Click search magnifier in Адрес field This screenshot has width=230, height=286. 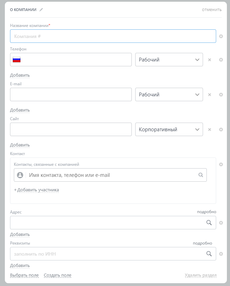[x=209, y=223]
